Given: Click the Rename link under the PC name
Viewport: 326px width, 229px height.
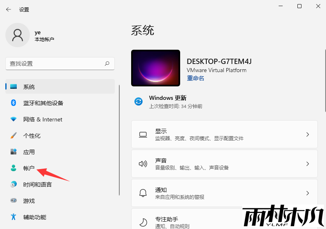Looking at the screenshot, I should coord(195,78).
